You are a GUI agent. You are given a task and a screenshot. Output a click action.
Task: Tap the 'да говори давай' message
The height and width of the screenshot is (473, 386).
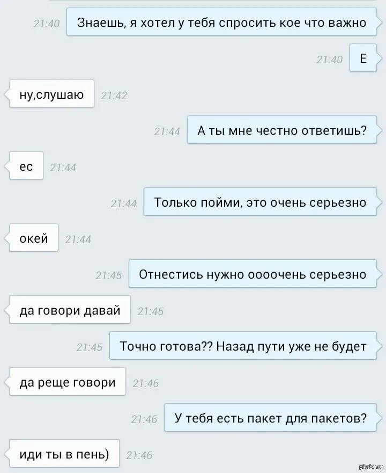(x=70, y=310)
